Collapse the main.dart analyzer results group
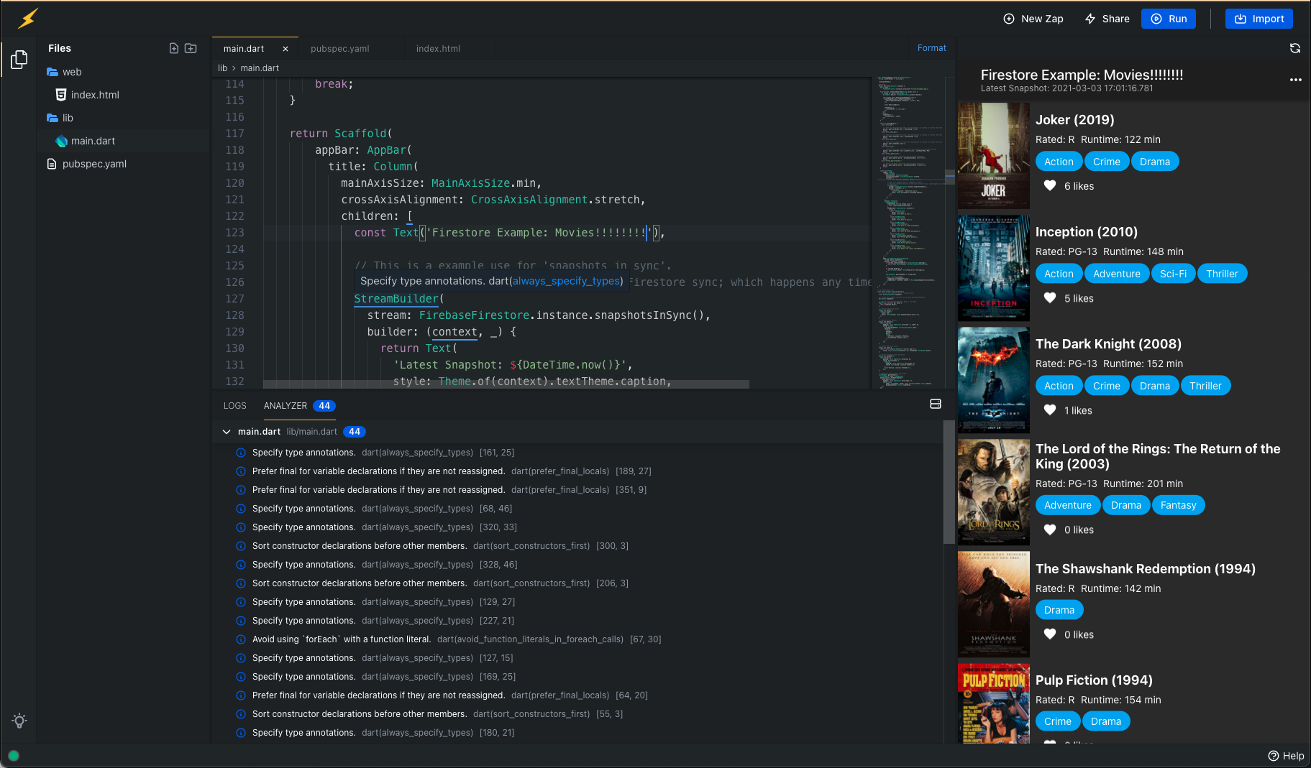The width and height of the screenshot is (1311, 768). tap(227, 432)
